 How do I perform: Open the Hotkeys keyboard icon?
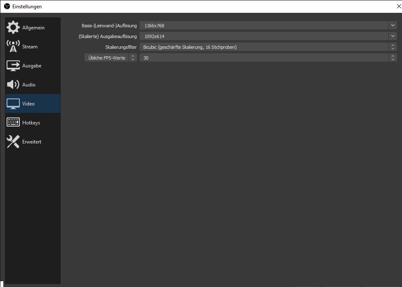[13, 123]
